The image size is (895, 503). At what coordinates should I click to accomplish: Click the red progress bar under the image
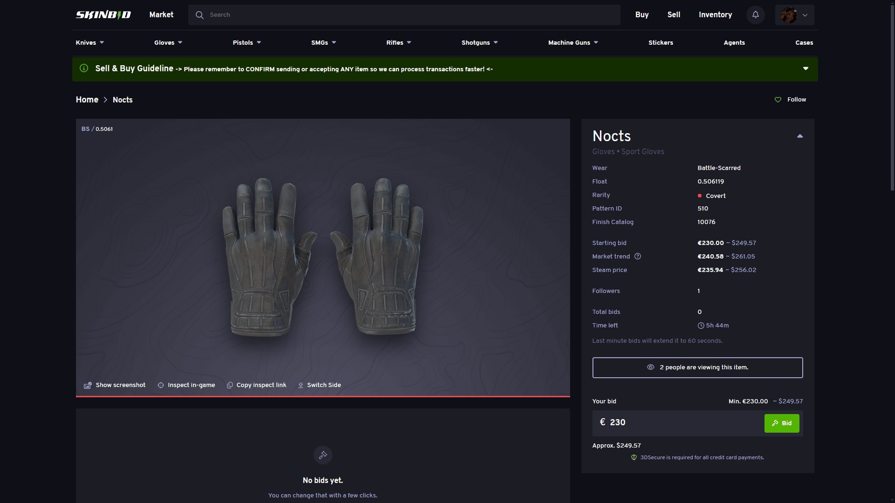point(323,396)
